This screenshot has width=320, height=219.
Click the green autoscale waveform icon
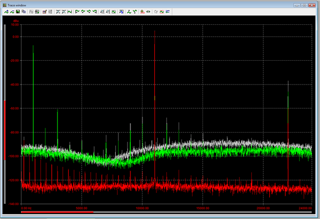70,12
